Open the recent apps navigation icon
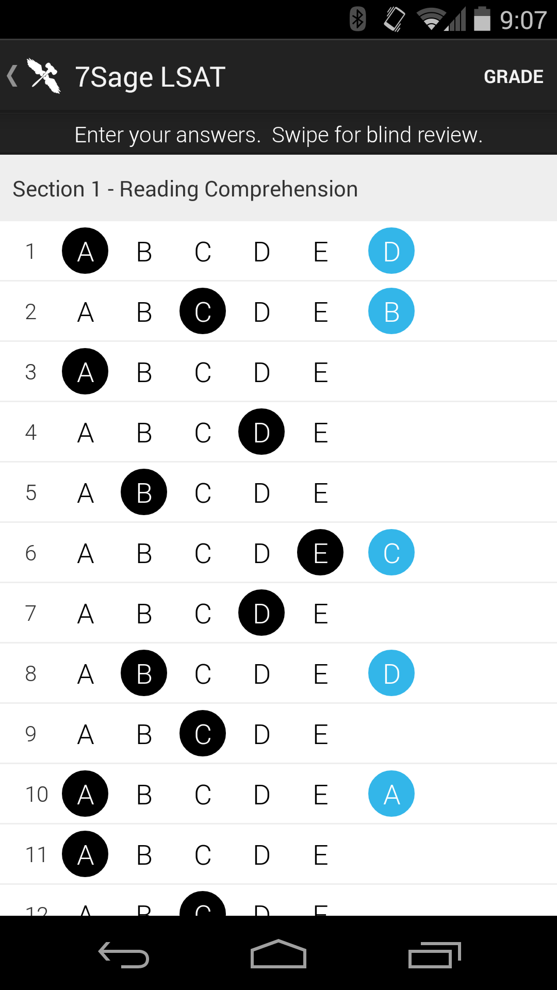The height and width of the screenshot is (990, 557). point(434,955)
